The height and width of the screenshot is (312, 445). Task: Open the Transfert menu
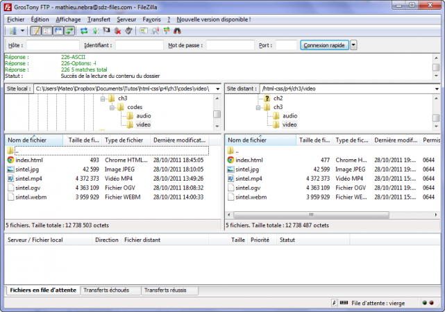coord(99,19)
